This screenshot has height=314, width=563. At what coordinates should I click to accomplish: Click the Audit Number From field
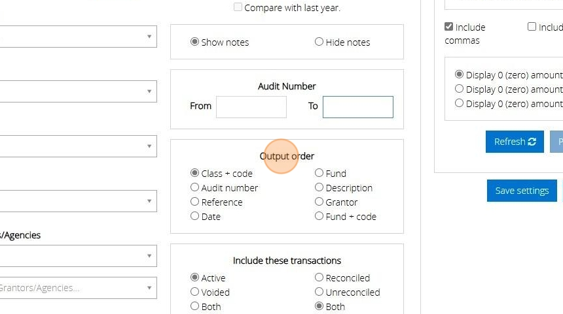(x=251, y=107)
